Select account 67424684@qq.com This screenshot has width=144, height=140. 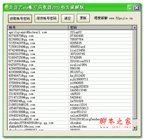pos(21,50)
